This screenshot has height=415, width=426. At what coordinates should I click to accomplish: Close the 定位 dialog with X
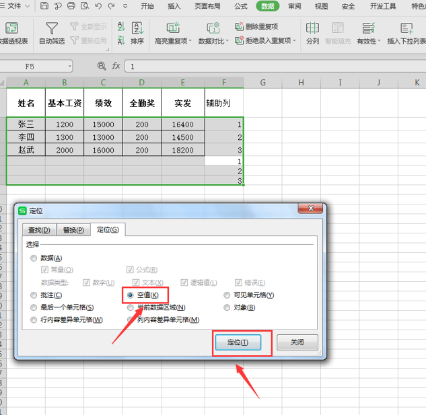[310, 209]
